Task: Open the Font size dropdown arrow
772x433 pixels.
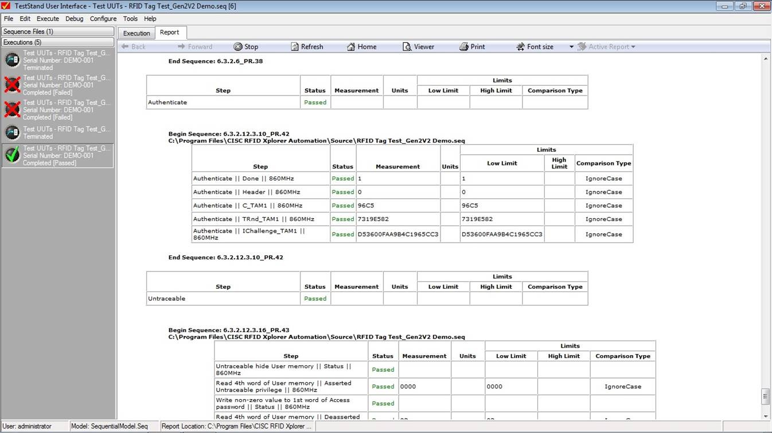Action: click(x=571, y=47)
